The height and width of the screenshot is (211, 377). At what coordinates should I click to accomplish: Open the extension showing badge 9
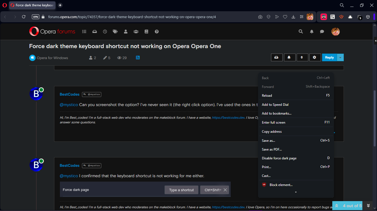359,17
